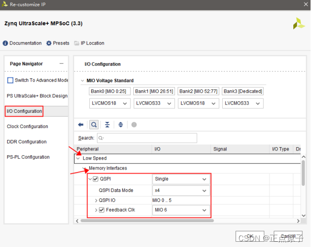Open Bank0 LVCMOS18 voltage dropdown
Viewport: 311px width, 247px height.
point(110,103)
